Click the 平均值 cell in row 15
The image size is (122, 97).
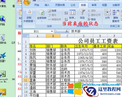tap(38, 95)
